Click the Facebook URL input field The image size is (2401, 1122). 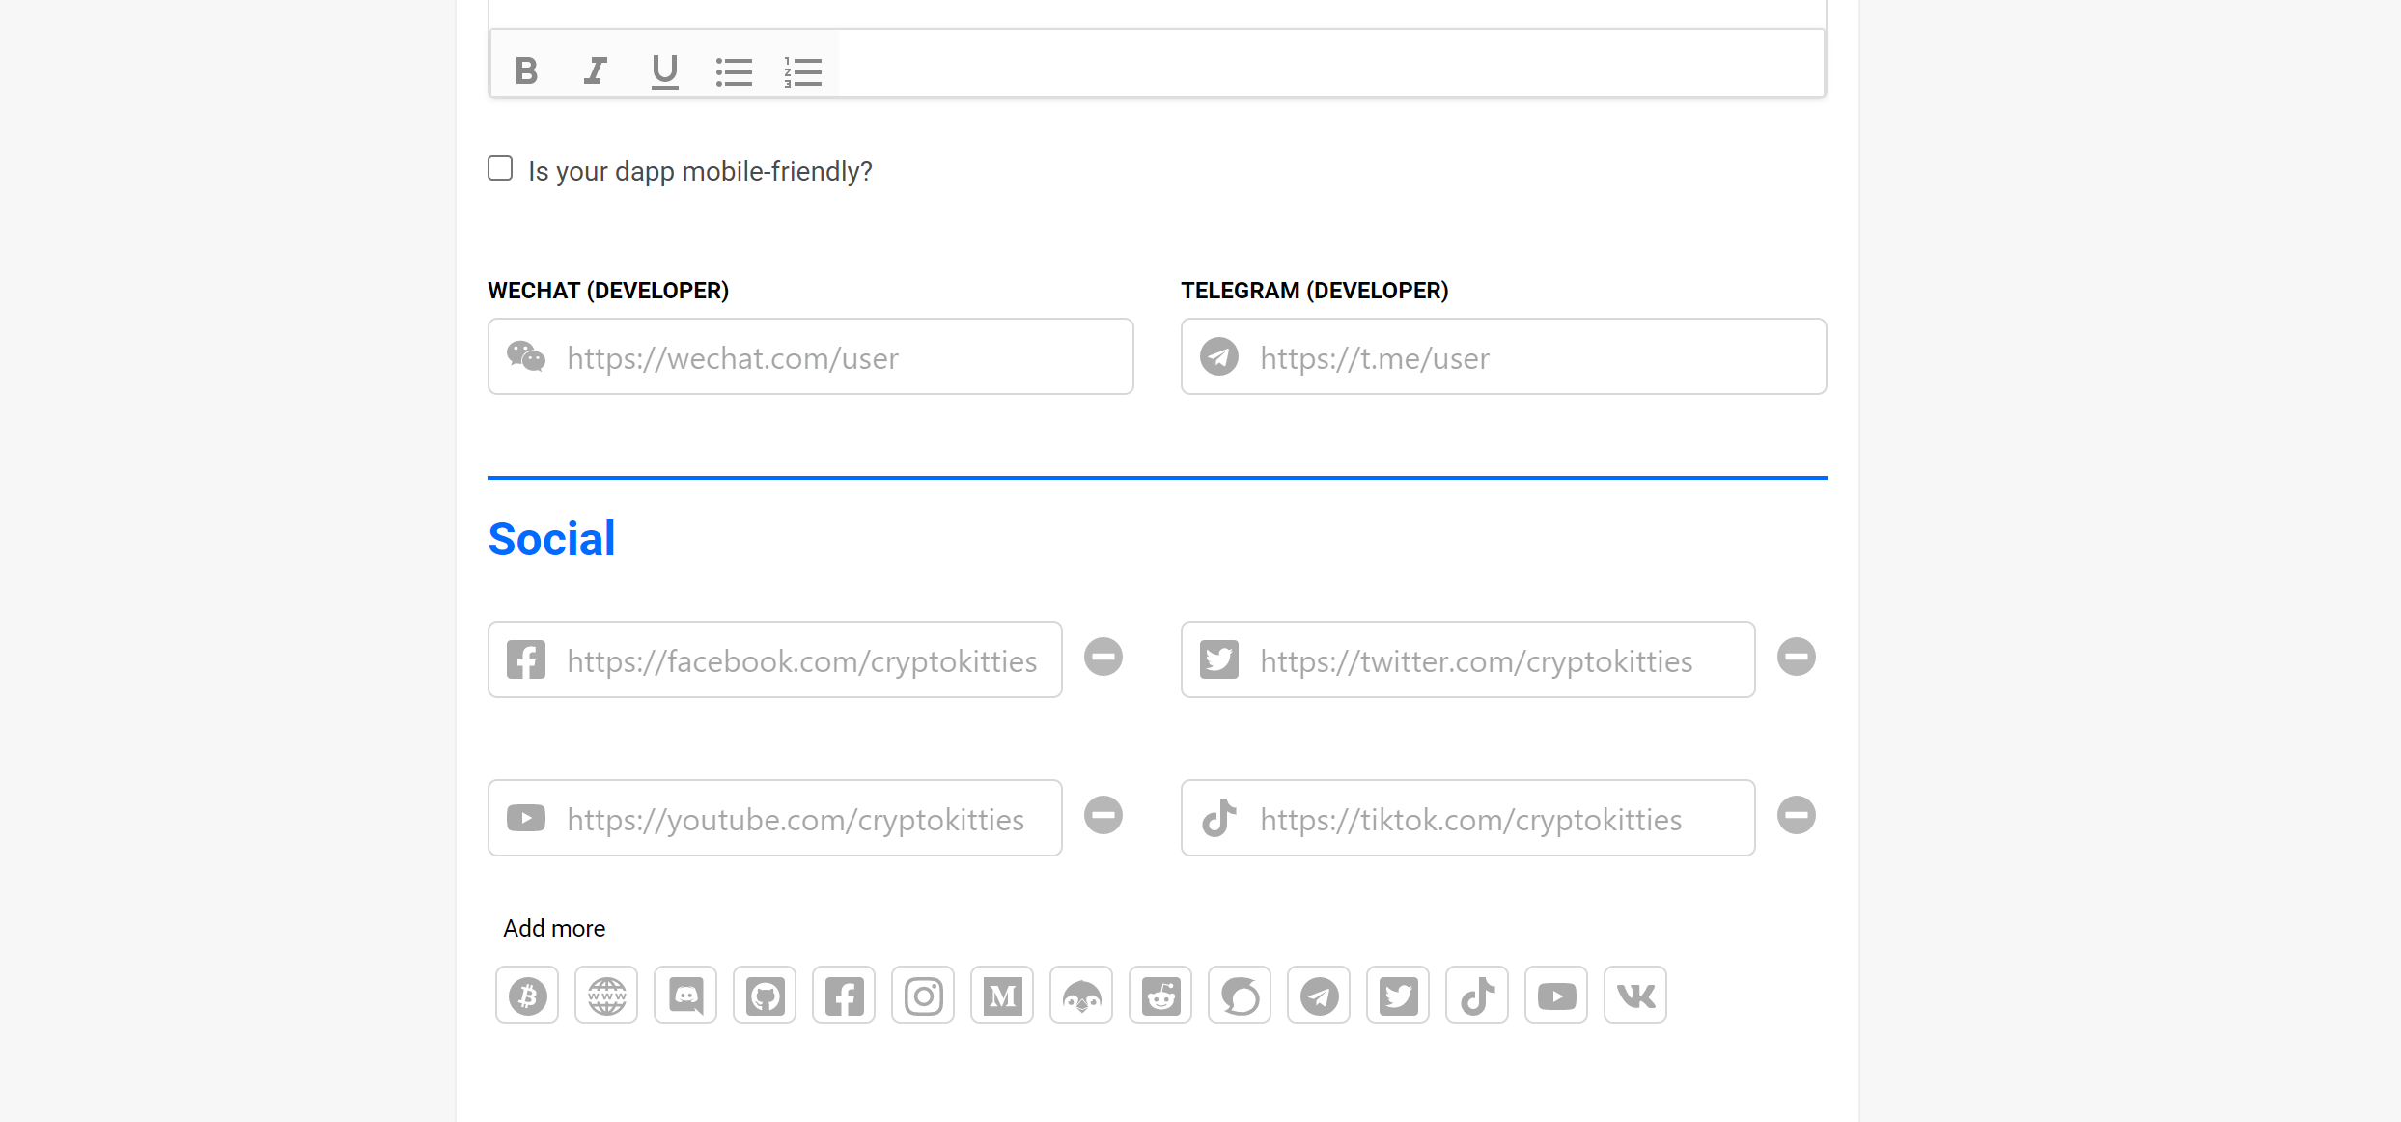801,660
